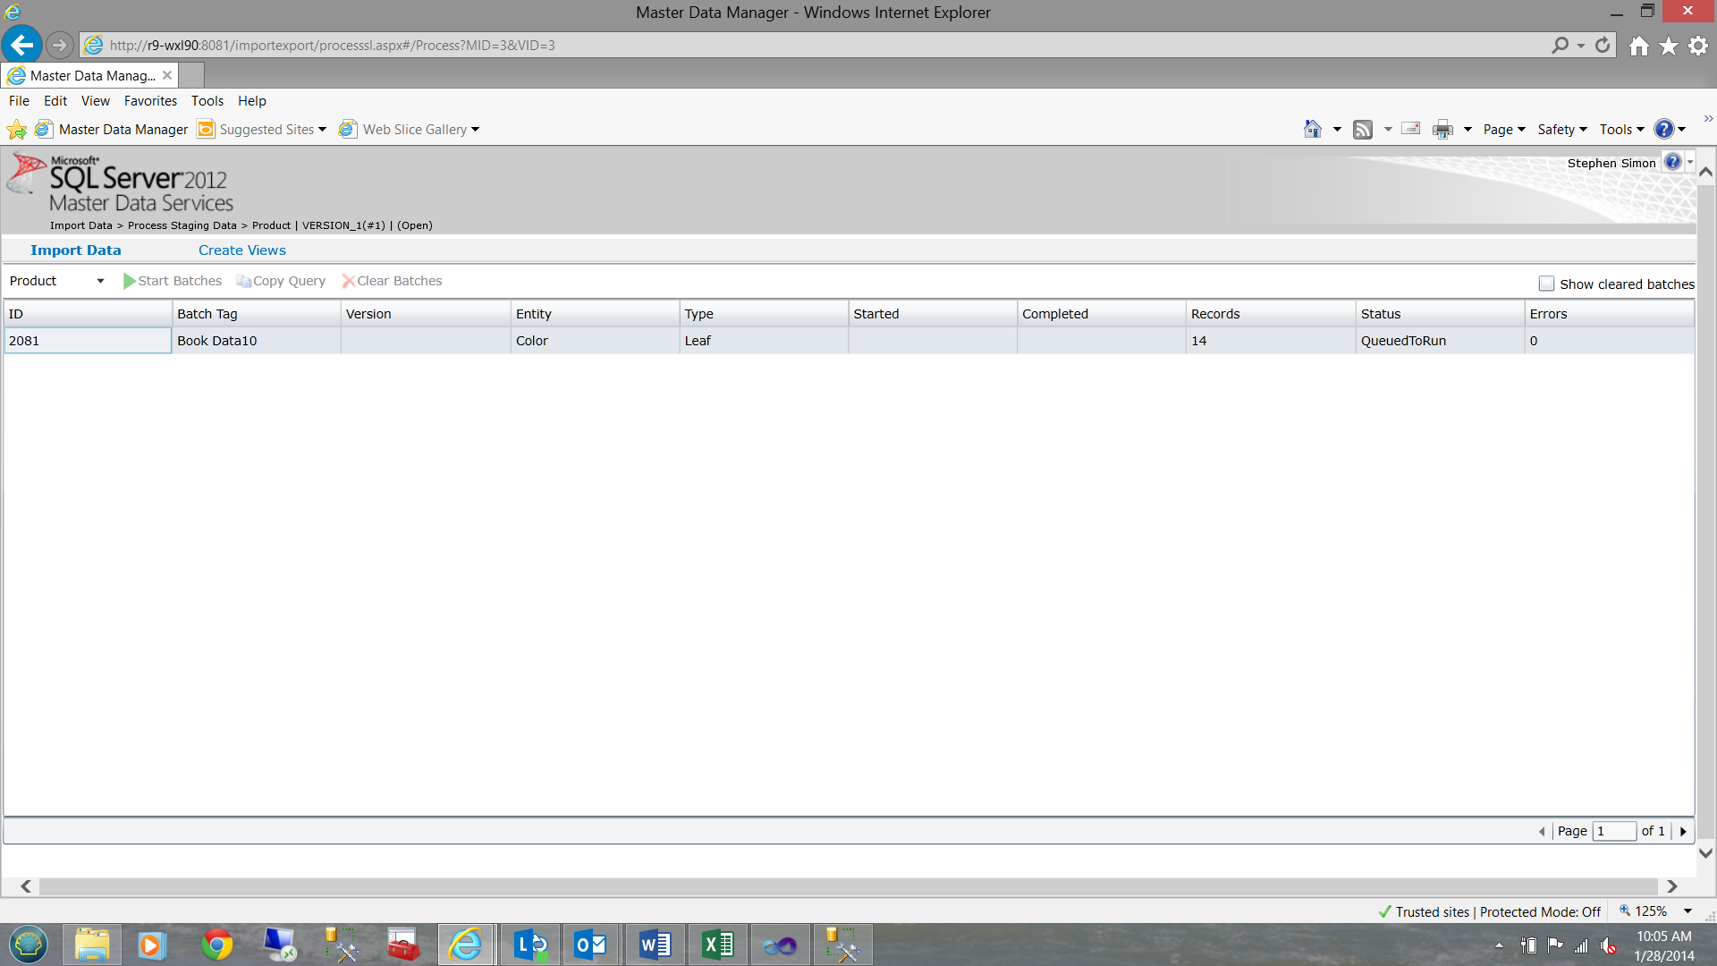The height and width of the screenshot is (966, 1717).
Task: Click the Import Data link
Action: (x=75, y=250)
